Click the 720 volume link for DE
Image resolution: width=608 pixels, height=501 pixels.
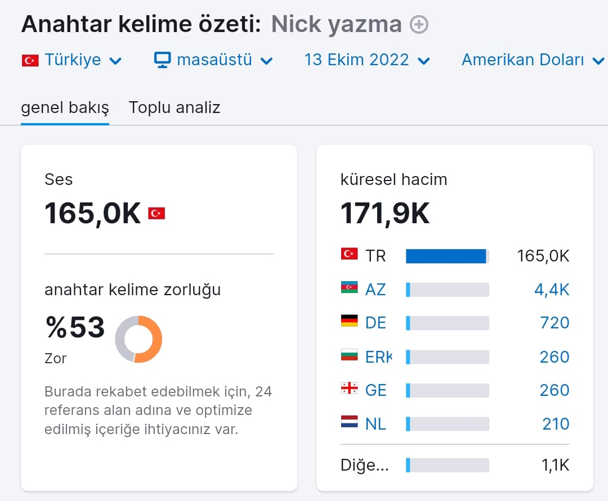[x=555, y=323]
